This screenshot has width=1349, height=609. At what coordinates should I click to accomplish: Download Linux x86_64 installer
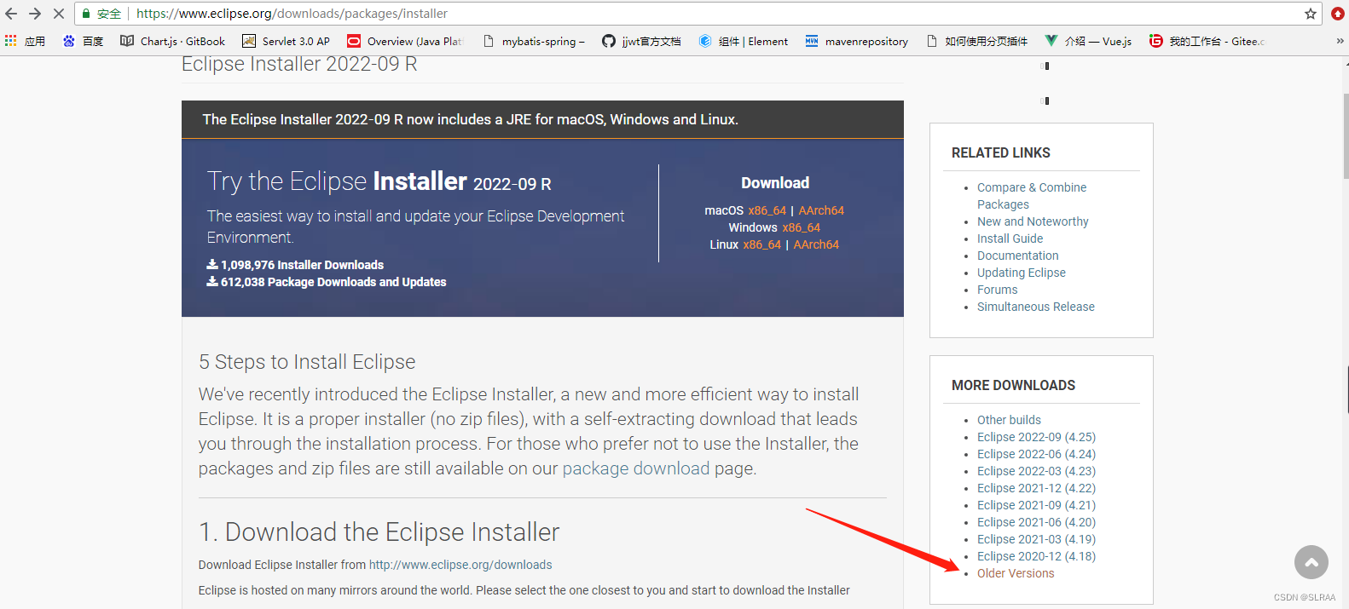(762, 244)
